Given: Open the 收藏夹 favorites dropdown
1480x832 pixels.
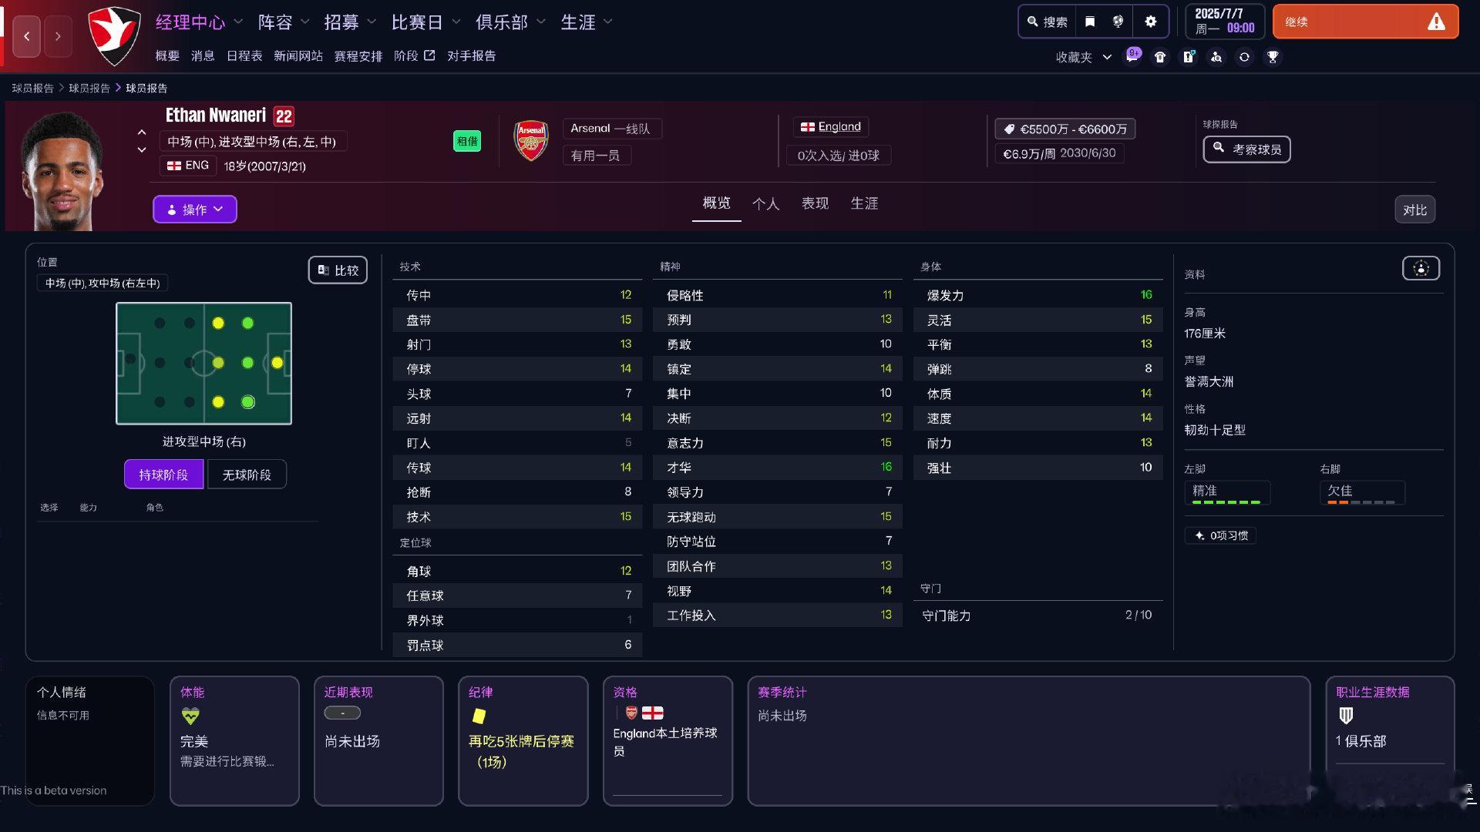Looking at the screenshot, I should (x=1083, y=57).
